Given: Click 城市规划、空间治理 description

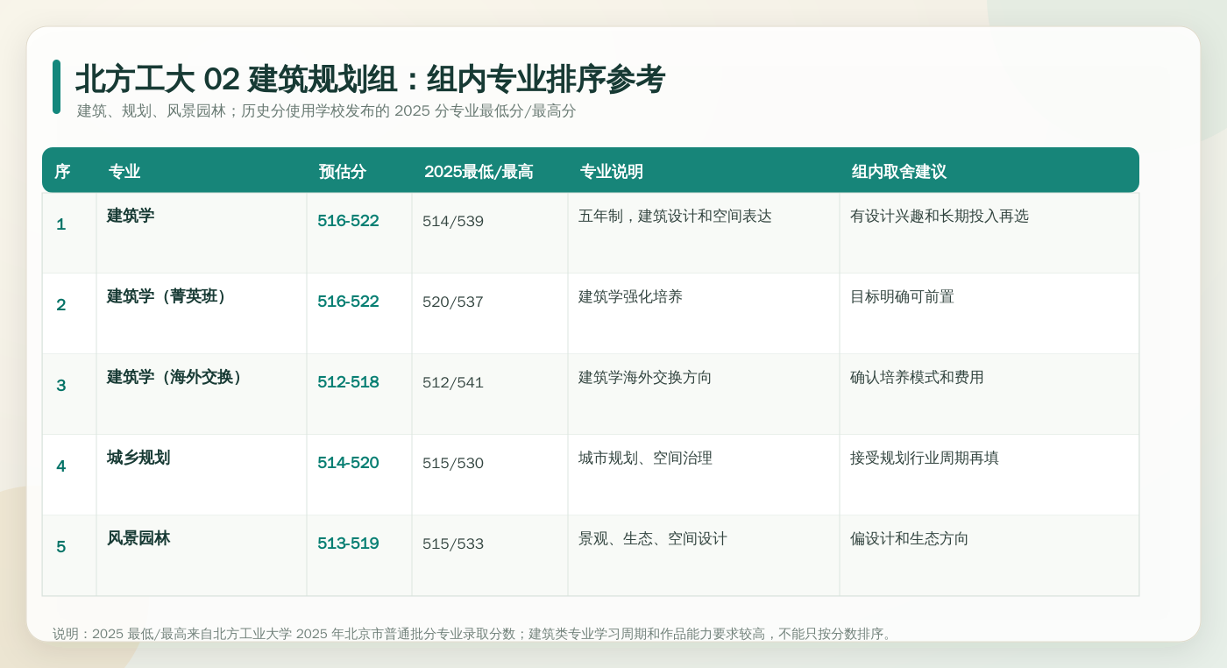Looking at the screenshot, I should (645, 458).
